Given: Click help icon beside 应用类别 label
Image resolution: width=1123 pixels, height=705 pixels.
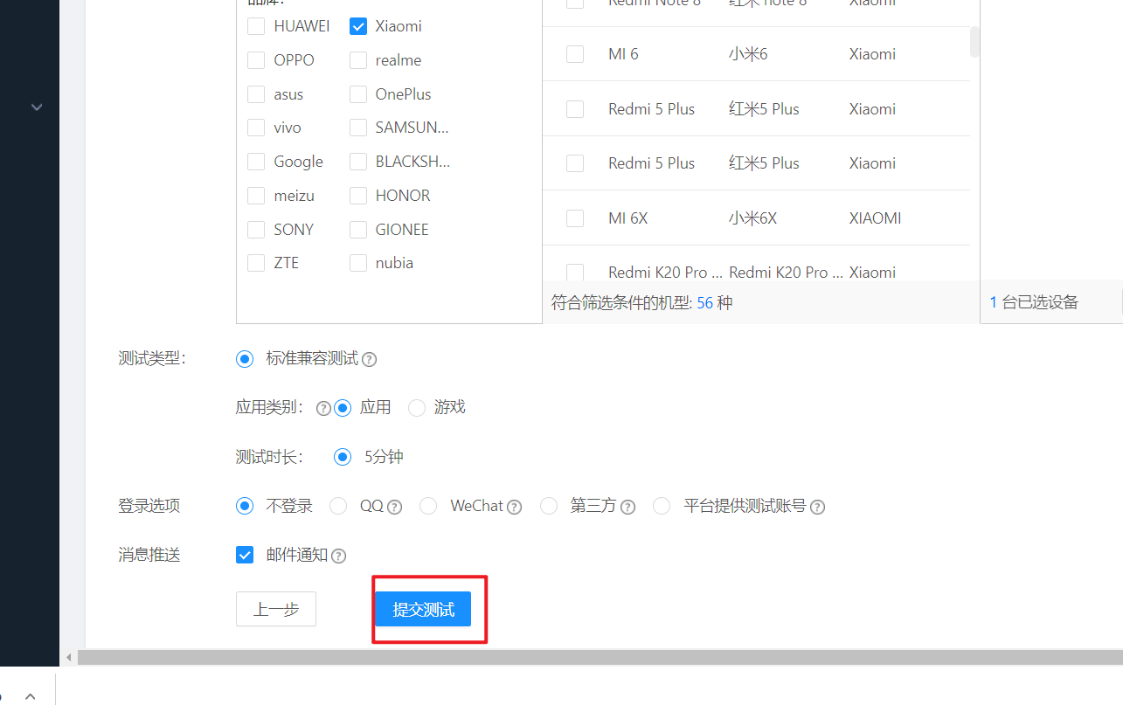Looking at the screenshot, I should coord(323,408).
